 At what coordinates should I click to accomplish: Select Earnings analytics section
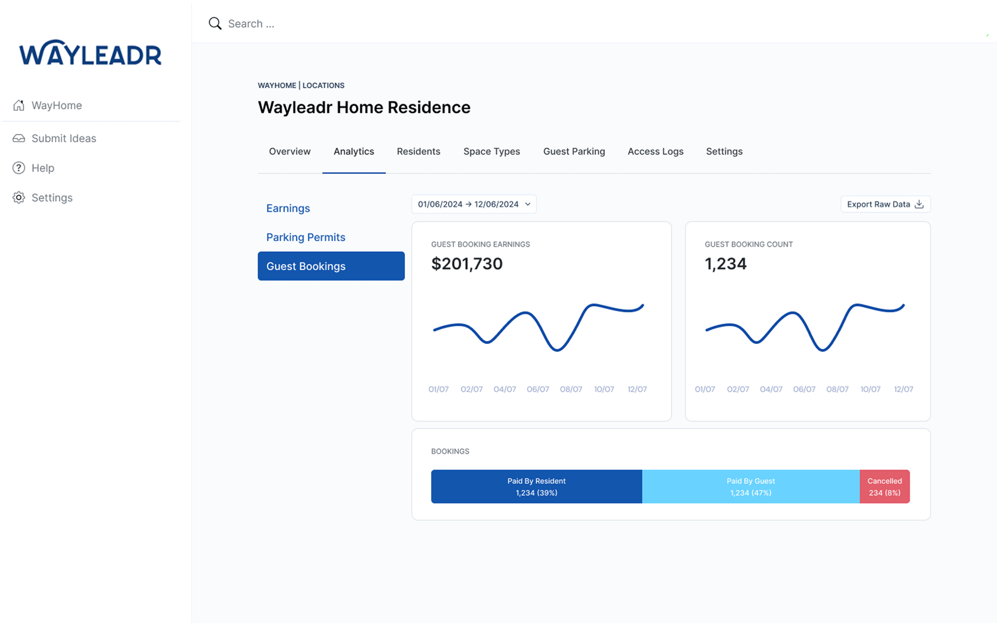pyautogui.click(x=288, y=208)
